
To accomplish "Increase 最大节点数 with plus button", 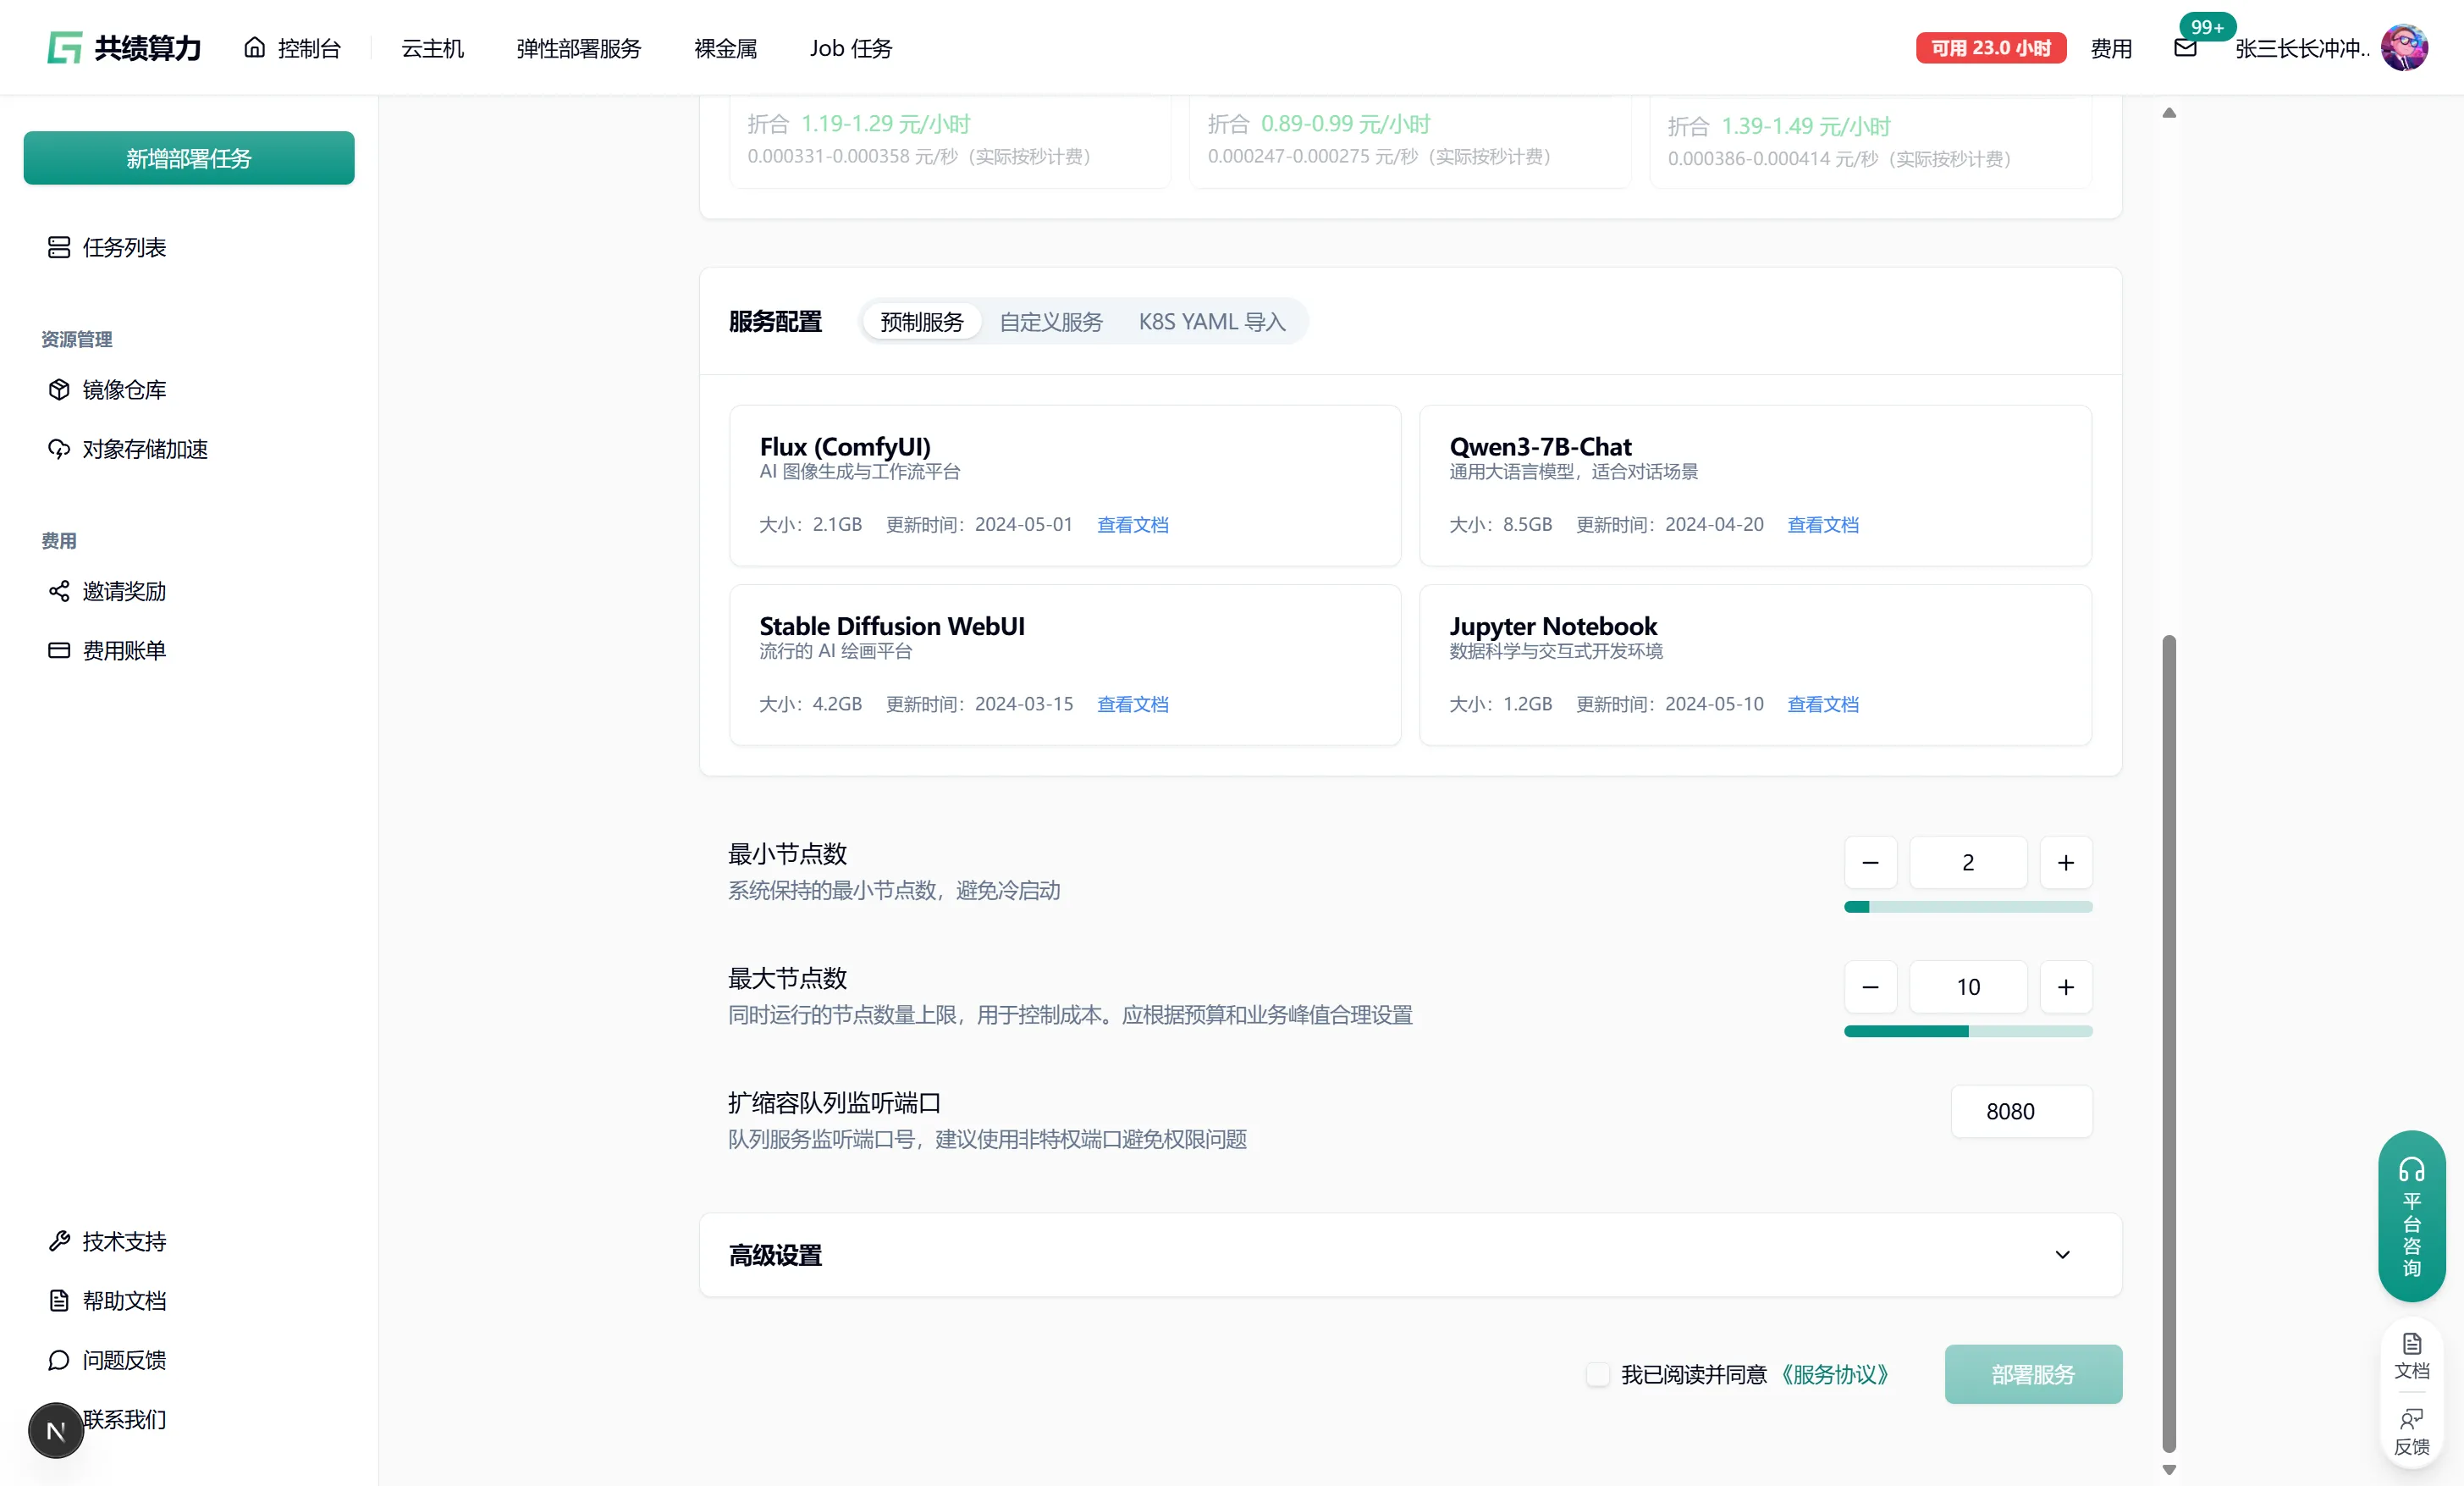I will 2066,987.
